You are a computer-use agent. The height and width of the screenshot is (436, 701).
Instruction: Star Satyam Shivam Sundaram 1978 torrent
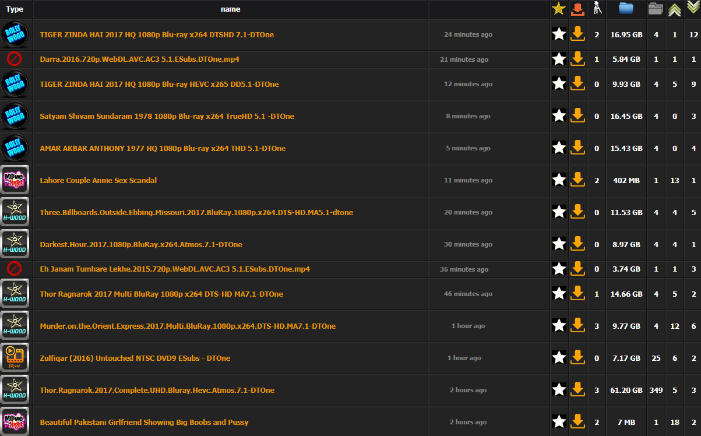(x=559, y=116)
